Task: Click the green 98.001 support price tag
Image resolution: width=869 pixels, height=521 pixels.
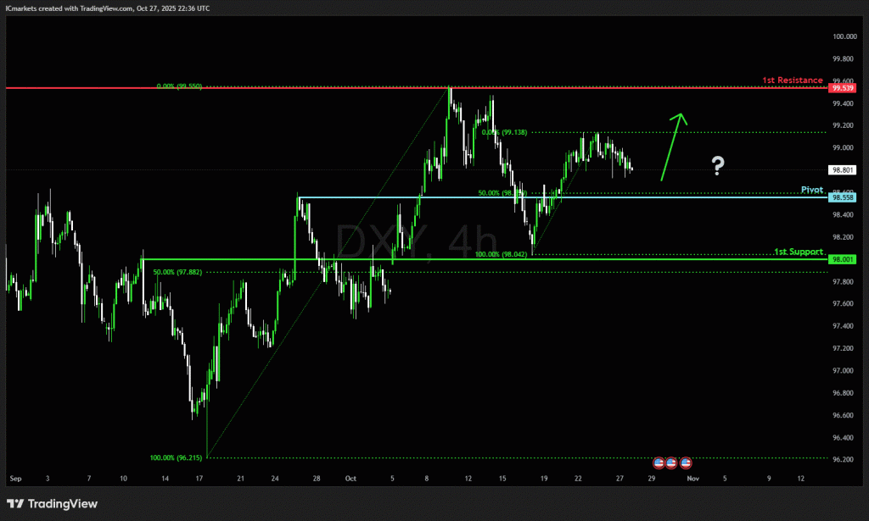Action: [x=843, y=259]
